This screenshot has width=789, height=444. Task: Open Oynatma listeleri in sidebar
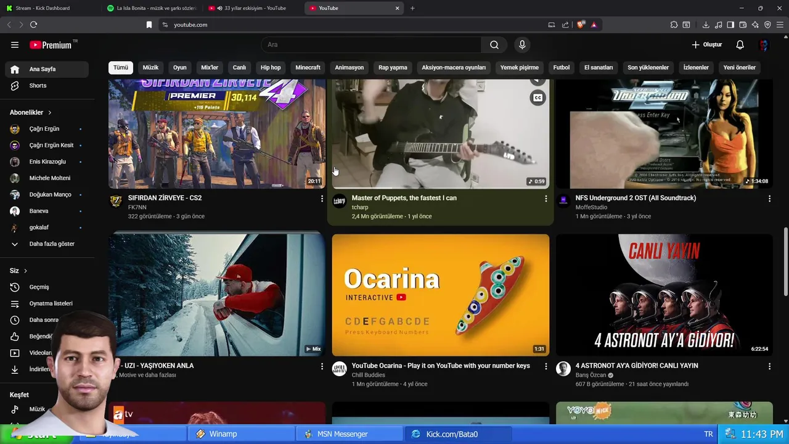click(x=47, y=303)
